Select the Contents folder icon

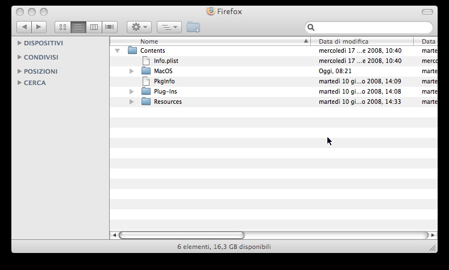(x=132, y=50)
